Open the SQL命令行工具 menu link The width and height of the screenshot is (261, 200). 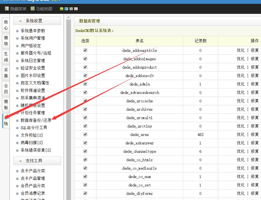coord(34,128)
